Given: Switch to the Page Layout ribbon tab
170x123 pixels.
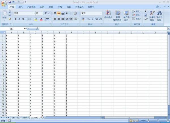Looking at the screenshot, I should [x=31, y=7].
